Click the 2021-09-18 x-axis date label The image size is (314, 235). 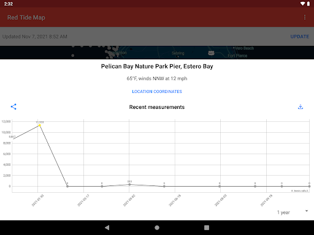(x=267, y=200)
